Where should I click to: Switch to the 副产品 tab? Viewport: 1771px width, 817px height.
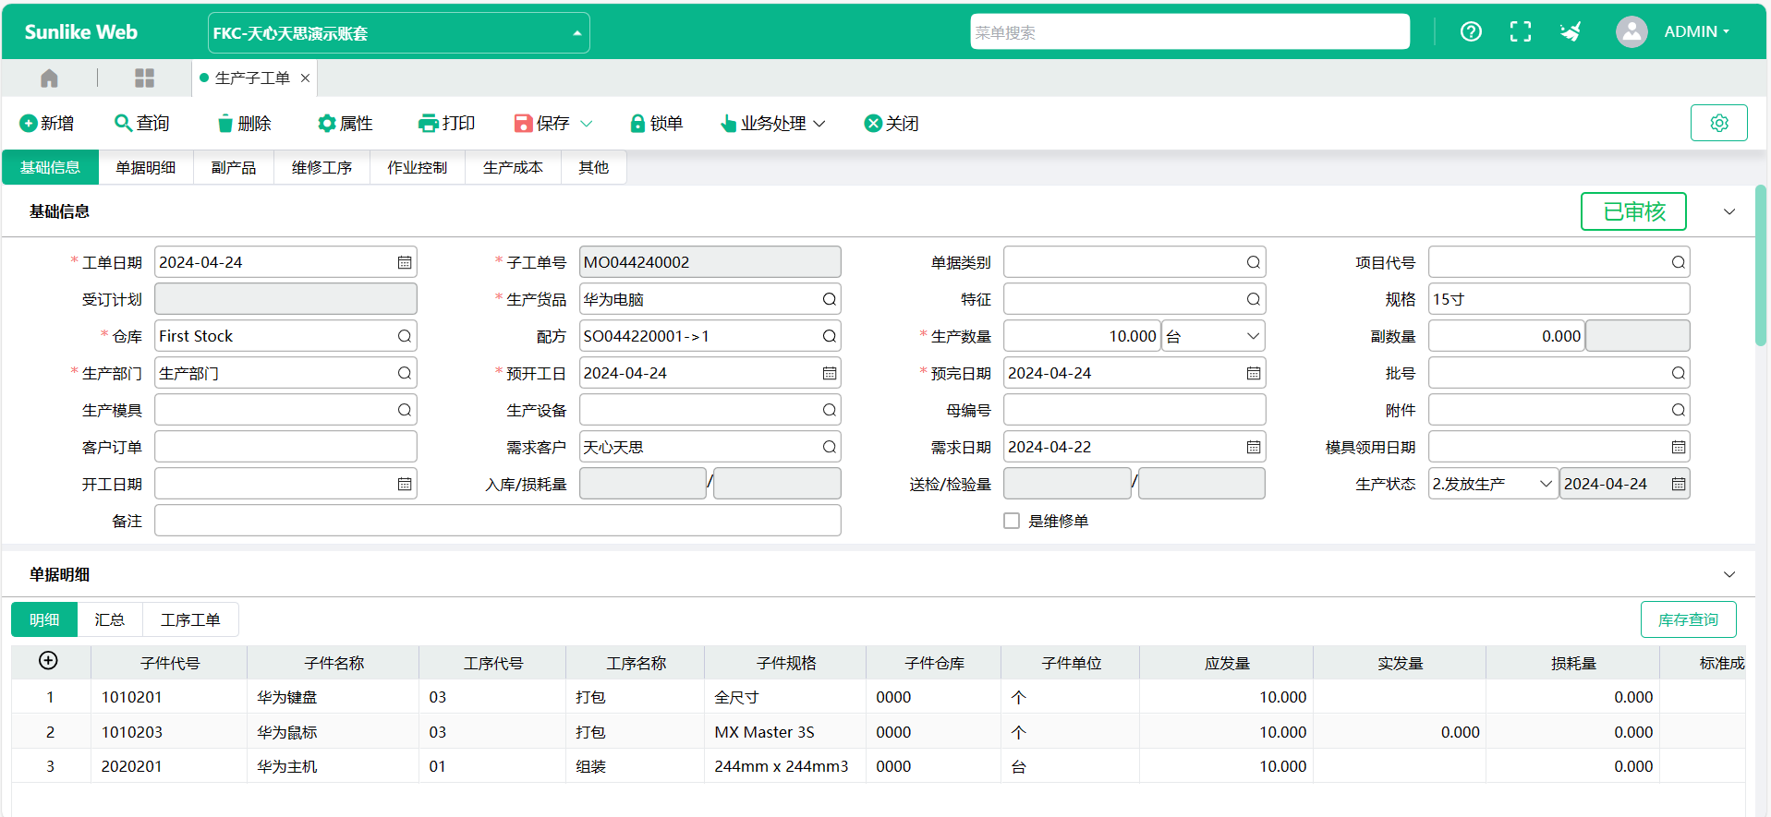tap(234, 167)
